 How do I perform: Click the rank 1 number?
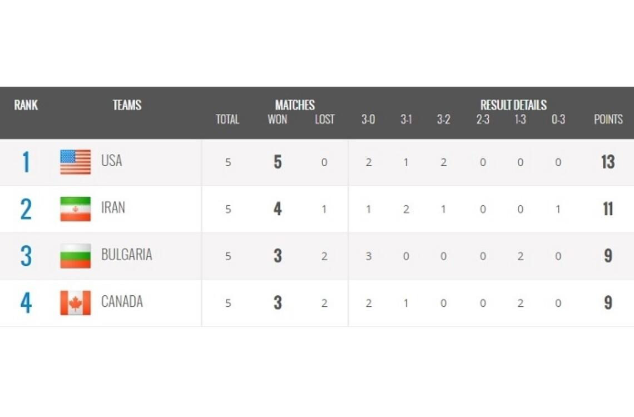[26, 162]
